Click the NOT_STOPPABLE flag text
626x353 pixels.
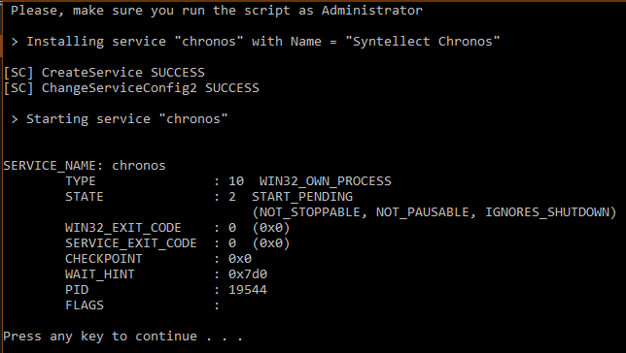(x=309, y=212)
